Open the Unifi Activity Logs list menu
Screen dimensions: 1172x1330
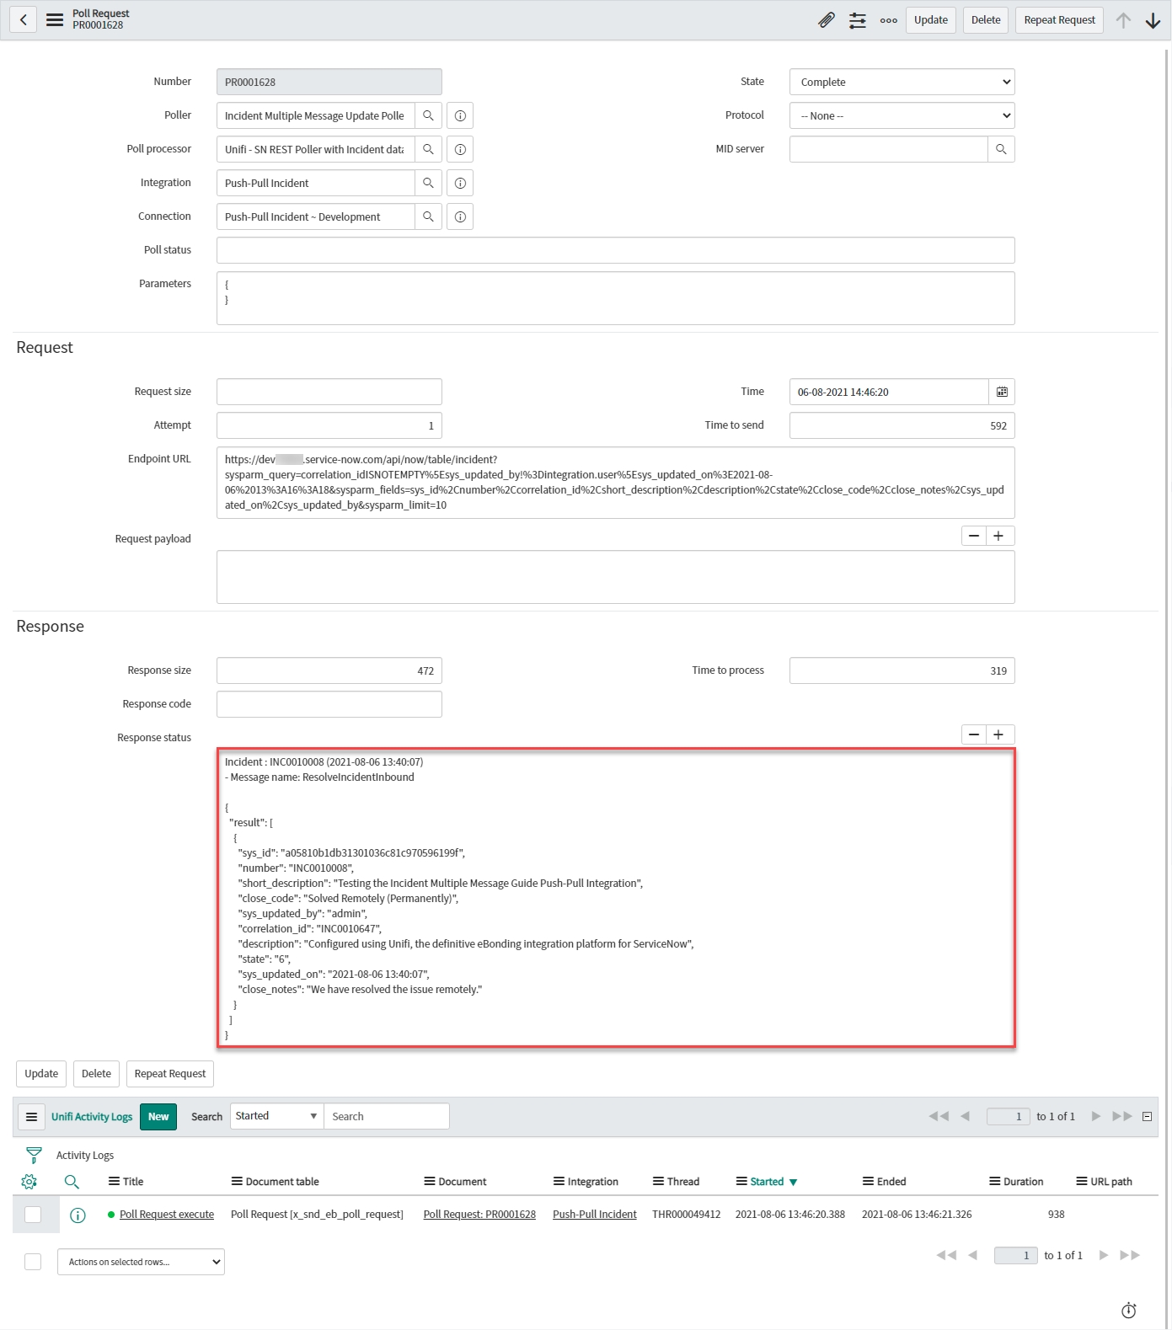pos(31,1117)
